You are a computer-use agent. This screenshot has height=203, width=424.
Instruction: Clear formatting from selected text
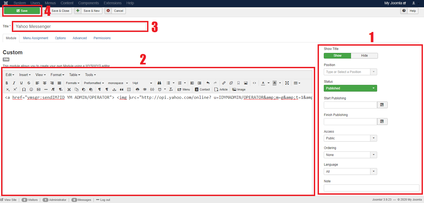pyautogui.click(x=171, y=89)
